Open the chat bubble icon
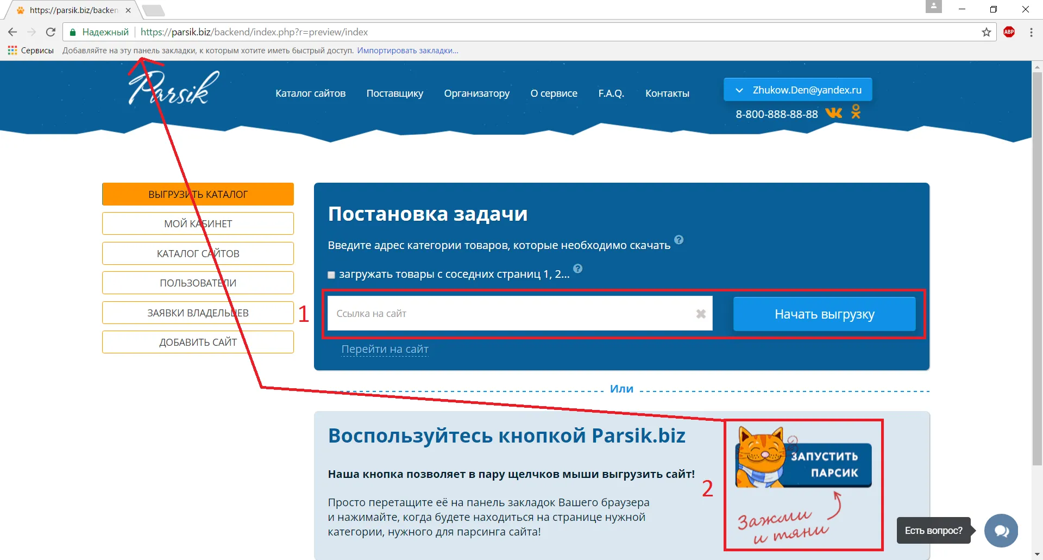This screenshot has width=1043, height=560. pos(1001,531)
